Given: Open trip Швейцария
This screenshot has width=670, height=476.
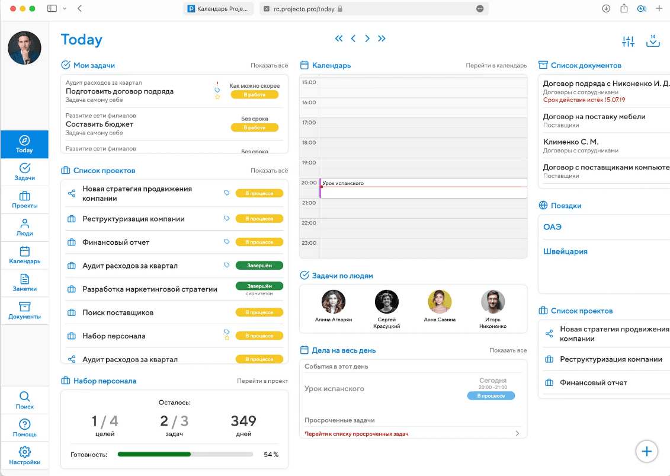Looking at the screenshot, I should pyautogui.click(x=565, y=251).
